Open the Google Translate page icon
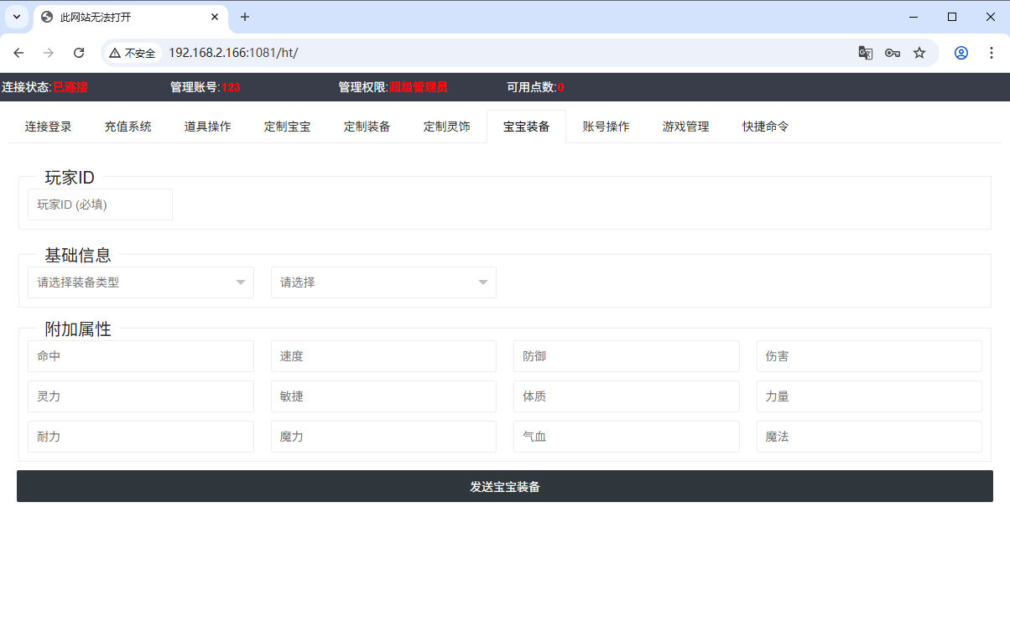The width and height of the screenshot is (1010, 642). click(866, 53)
